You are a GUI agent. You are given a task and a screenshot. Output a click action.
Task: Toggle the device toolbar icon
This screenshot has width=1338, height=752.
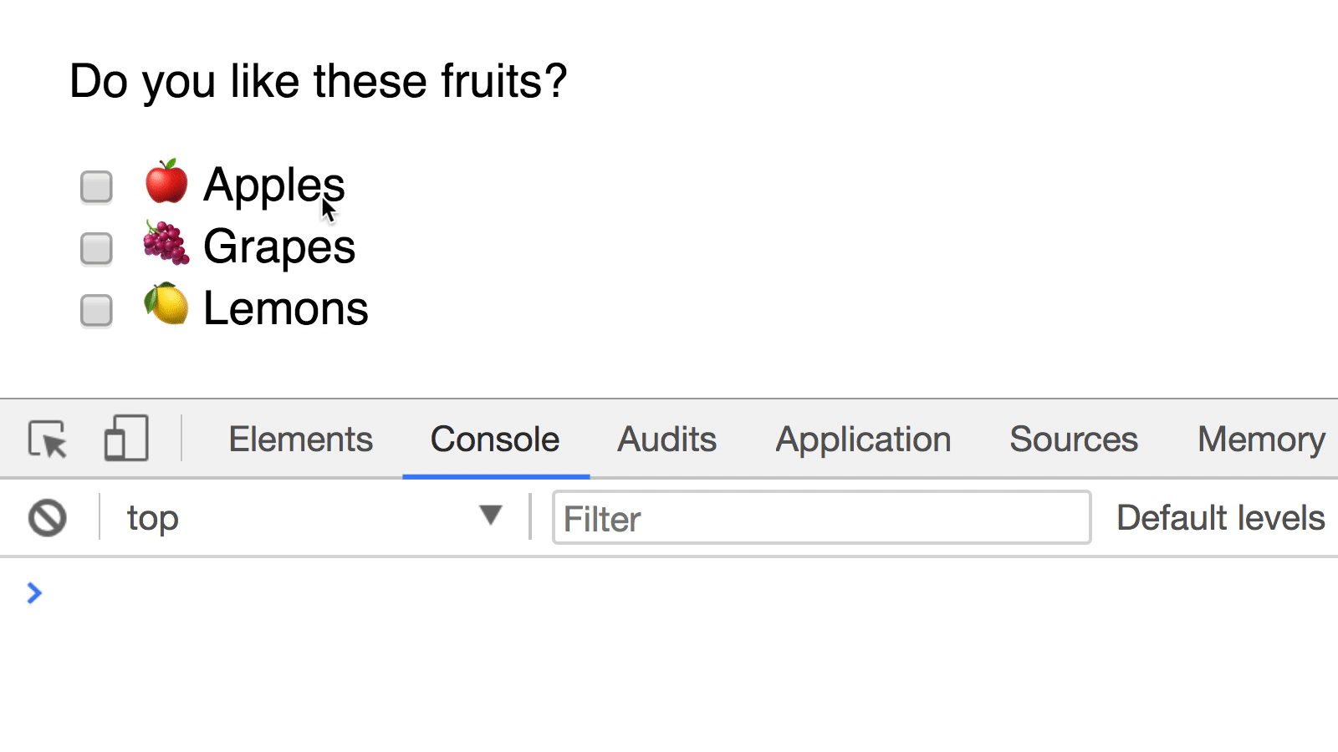(125, 438)
